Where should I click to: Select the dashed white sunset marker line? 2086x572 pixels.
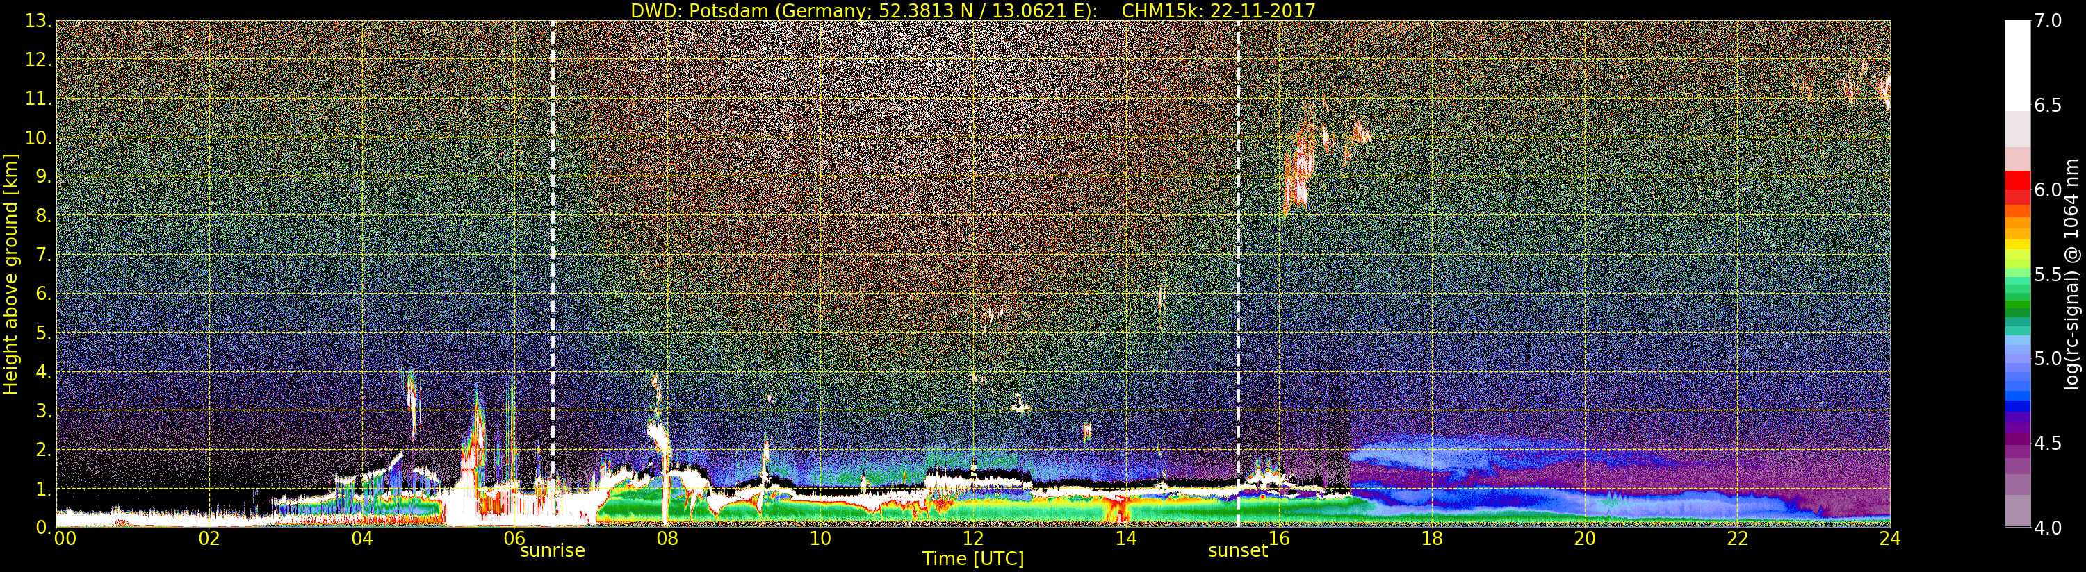[1239, 274]
